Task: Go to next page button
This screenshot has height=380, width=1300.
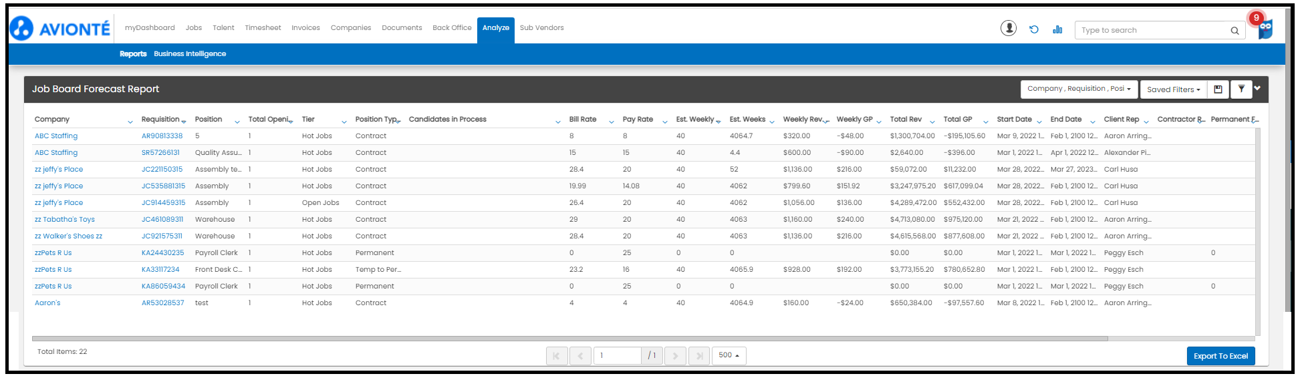Action: [676, 356]
